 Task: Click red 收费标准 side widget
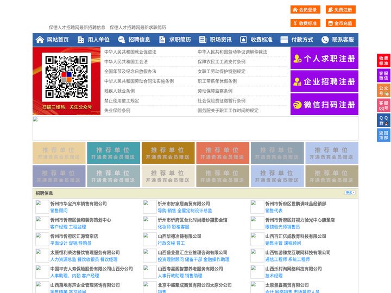click(383, 61)
